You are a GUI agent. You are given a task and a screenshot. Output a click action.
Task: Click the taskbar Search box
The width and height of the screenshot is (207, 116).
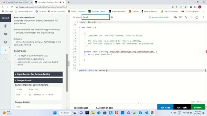65,113
